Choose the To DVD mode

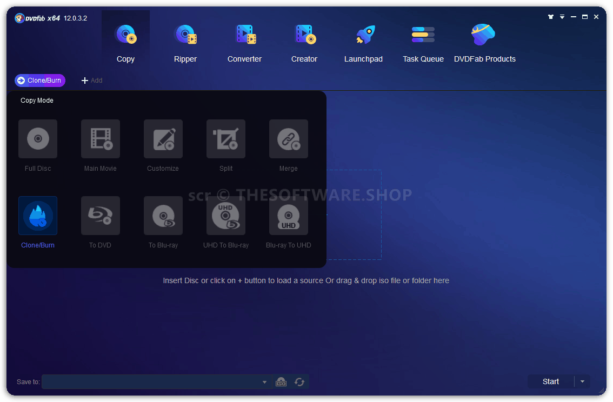[101, 216]
